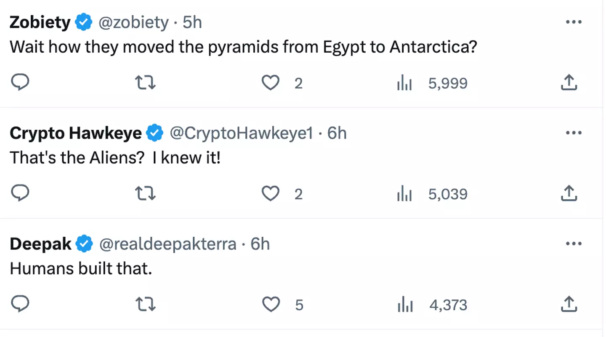Open more menu on Crypto Hawkeye's tweet
The image size is (606, 337).
click(x=573, y=133)
